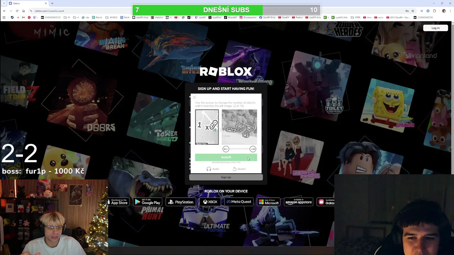Open the Extensions puzzle icon
This screenshot has height=255, width=454.
[434, 11]
